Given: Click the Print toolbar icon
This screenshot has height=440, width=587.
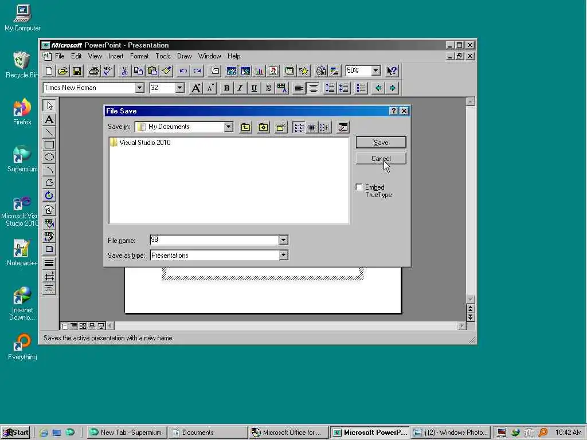Looking at the screenshot, I should coord(93,70).
